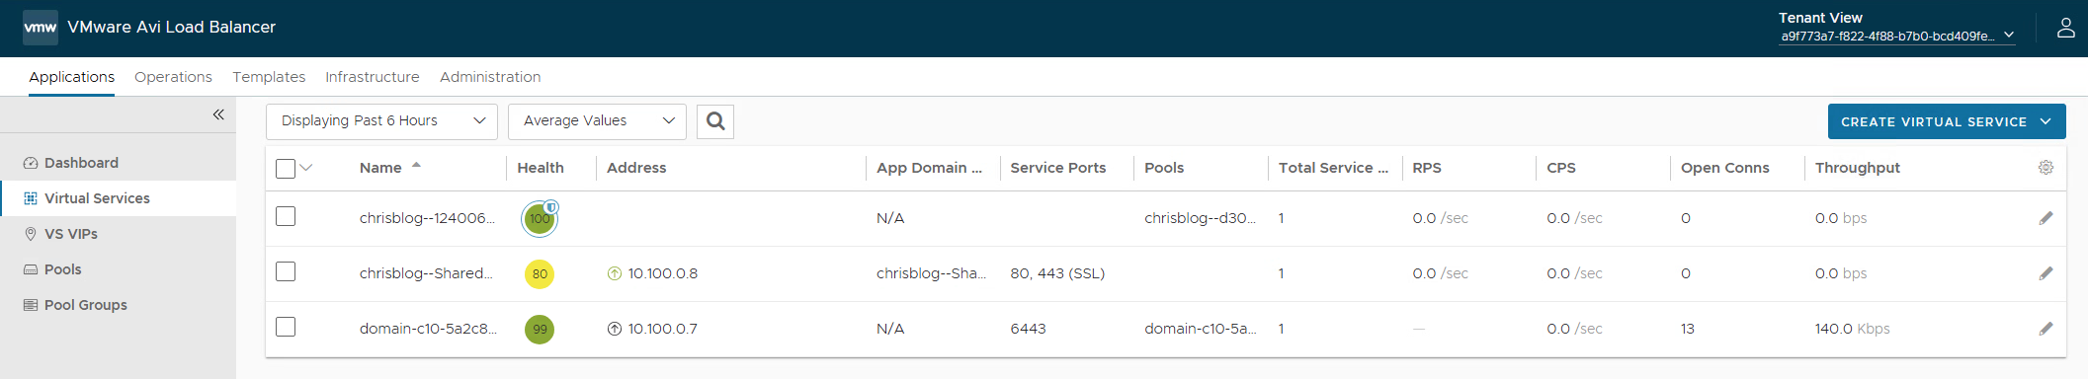Open the Applications tab
Image resolution: width=2088 pixels, height=379 pixels.
point(72,77)
